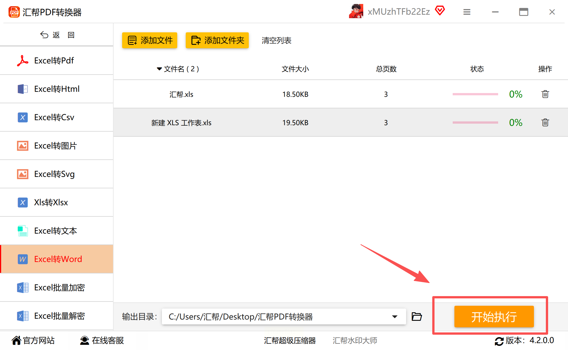Click the version refresh update icon
The height and width of the screenshot is (350, 568).
499,341
